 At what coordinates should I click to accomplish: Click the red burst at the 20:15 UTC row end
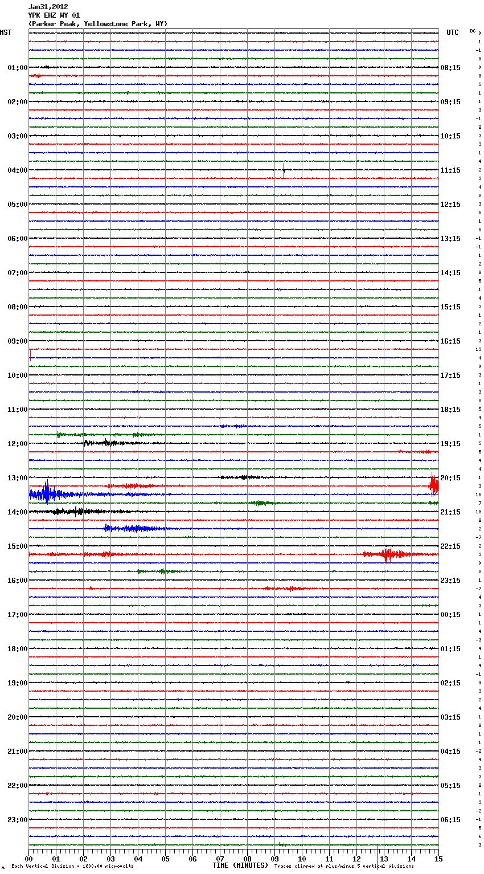click(x=433, y=485)
